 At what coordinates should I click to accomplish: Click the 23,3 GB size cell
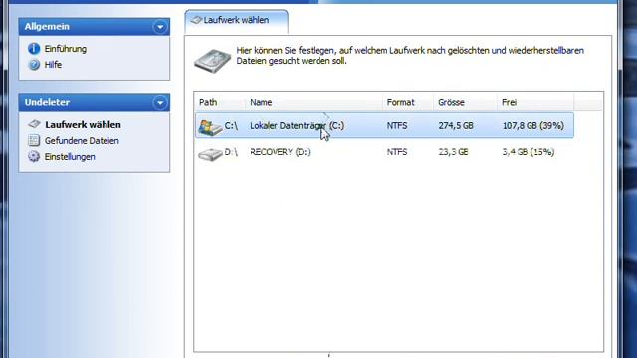coord(454,152)
